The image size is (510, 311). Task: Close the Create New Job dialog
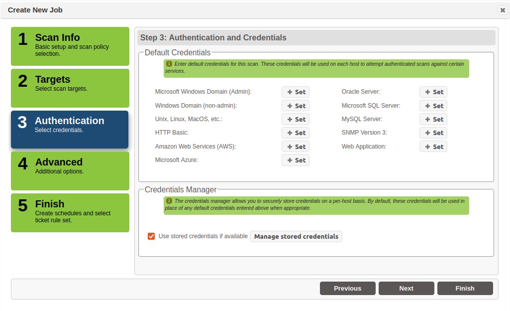(502, 10)
